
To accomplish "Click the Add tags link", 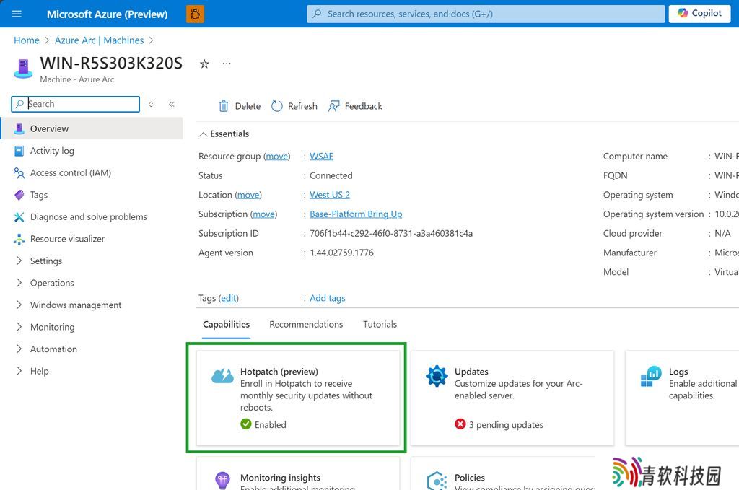I will (x=327, y=298).
